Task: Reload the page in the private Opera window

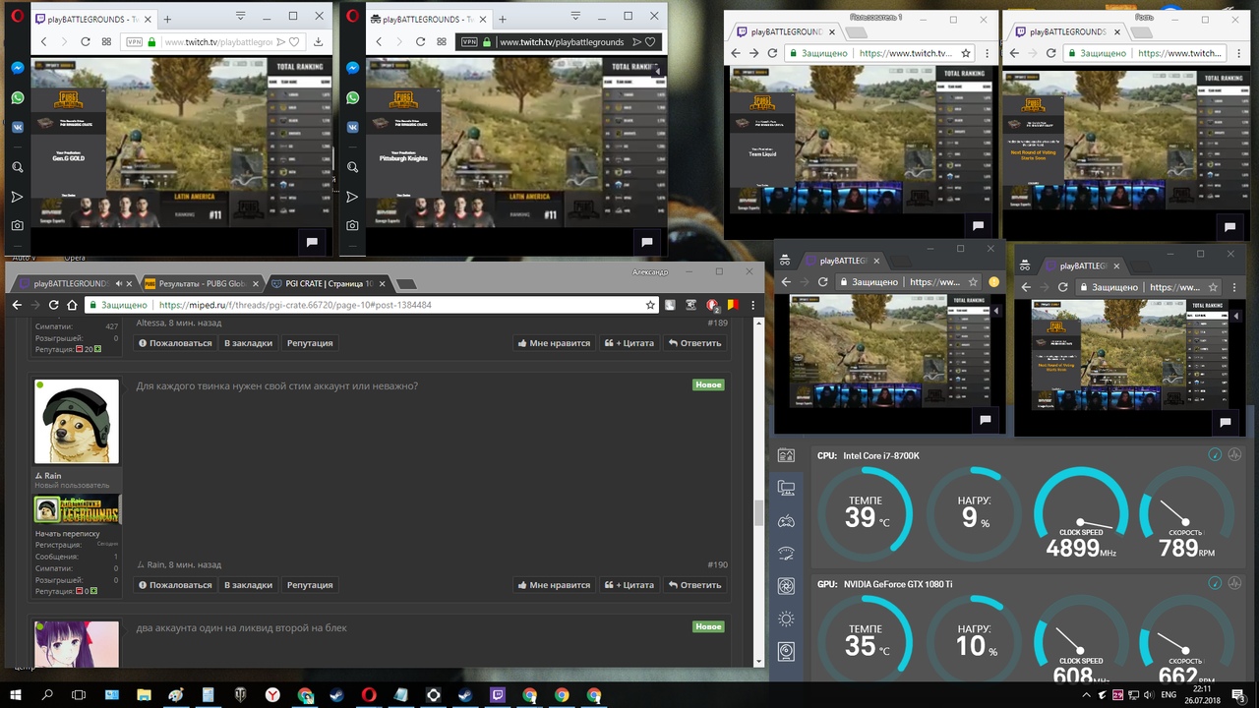Action: tap(420, 42)
